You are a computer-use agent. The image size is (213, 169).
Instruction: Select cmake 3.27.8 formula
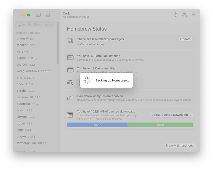pos(26,136)
